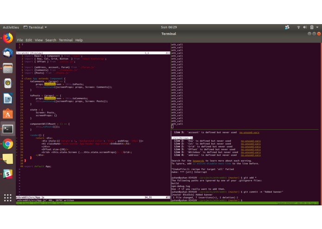Viewport: 322px width, 229px height.
Task: Open Rhythmbox music player from dock
Action: click(x=8, y=83)
